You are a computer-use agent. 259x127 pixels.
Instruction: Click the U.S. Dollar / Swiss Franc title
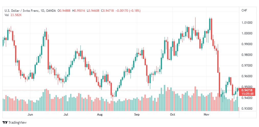pos(22,10)
